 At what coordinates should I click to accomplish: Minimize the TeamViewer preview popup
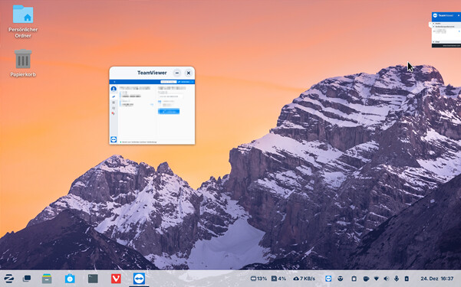177,73
